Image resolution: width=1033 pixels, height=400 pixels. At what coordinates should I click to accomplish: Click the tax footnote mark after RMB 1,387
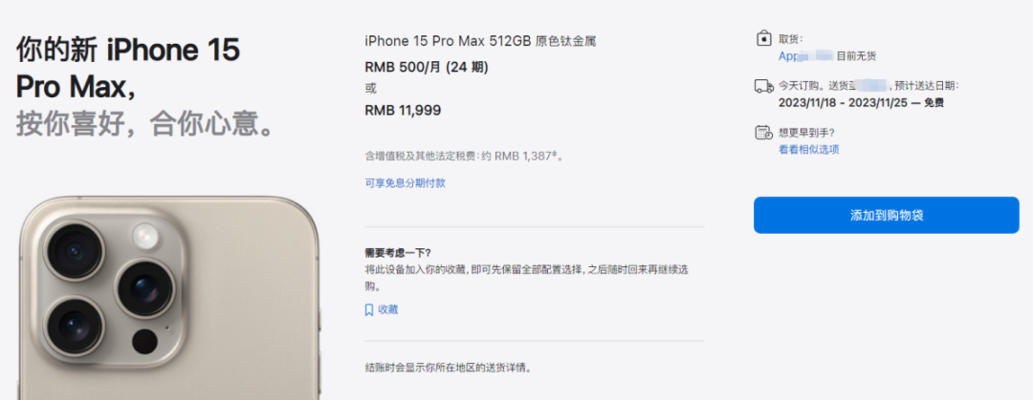(x=555, y=155)
